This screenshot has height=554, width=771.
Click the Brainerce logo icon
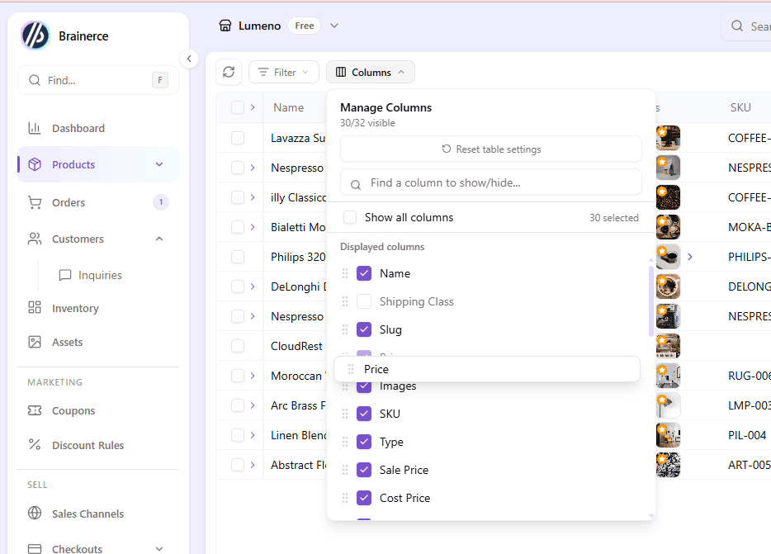click(x=35, y=36)
